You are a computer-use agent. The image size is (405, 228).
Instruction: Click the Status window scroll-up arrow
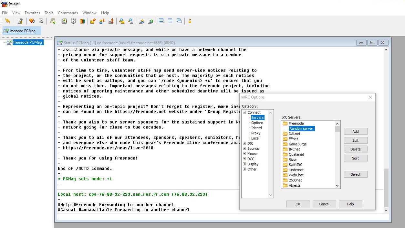click(x=386, y=50)
